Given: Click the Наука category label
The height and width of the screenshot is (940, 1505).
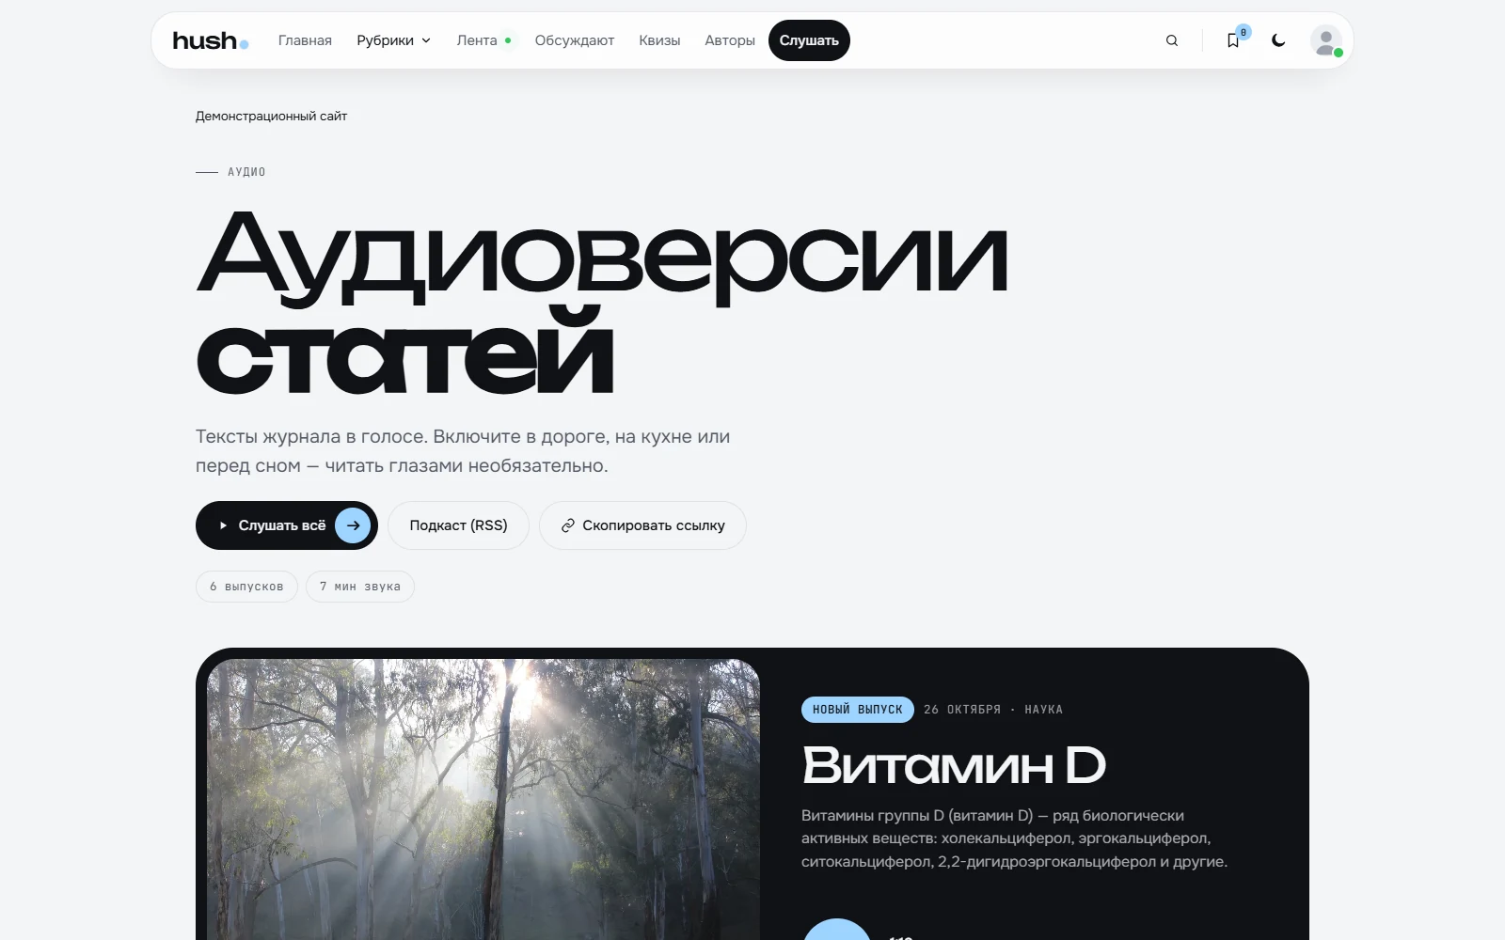Looking at the screenshot, I should coord(1044,710).
